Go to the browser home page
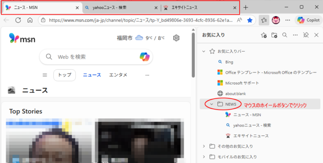Viewport: 323px width, 163px height. click(30, 20)
